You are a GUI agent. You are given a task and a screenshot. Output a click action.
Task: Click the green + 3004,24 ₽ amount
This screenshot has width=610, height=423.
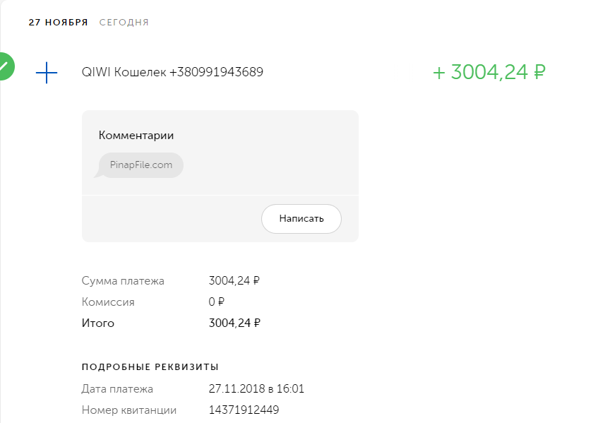pyautogui.click(x=489, y=72)
